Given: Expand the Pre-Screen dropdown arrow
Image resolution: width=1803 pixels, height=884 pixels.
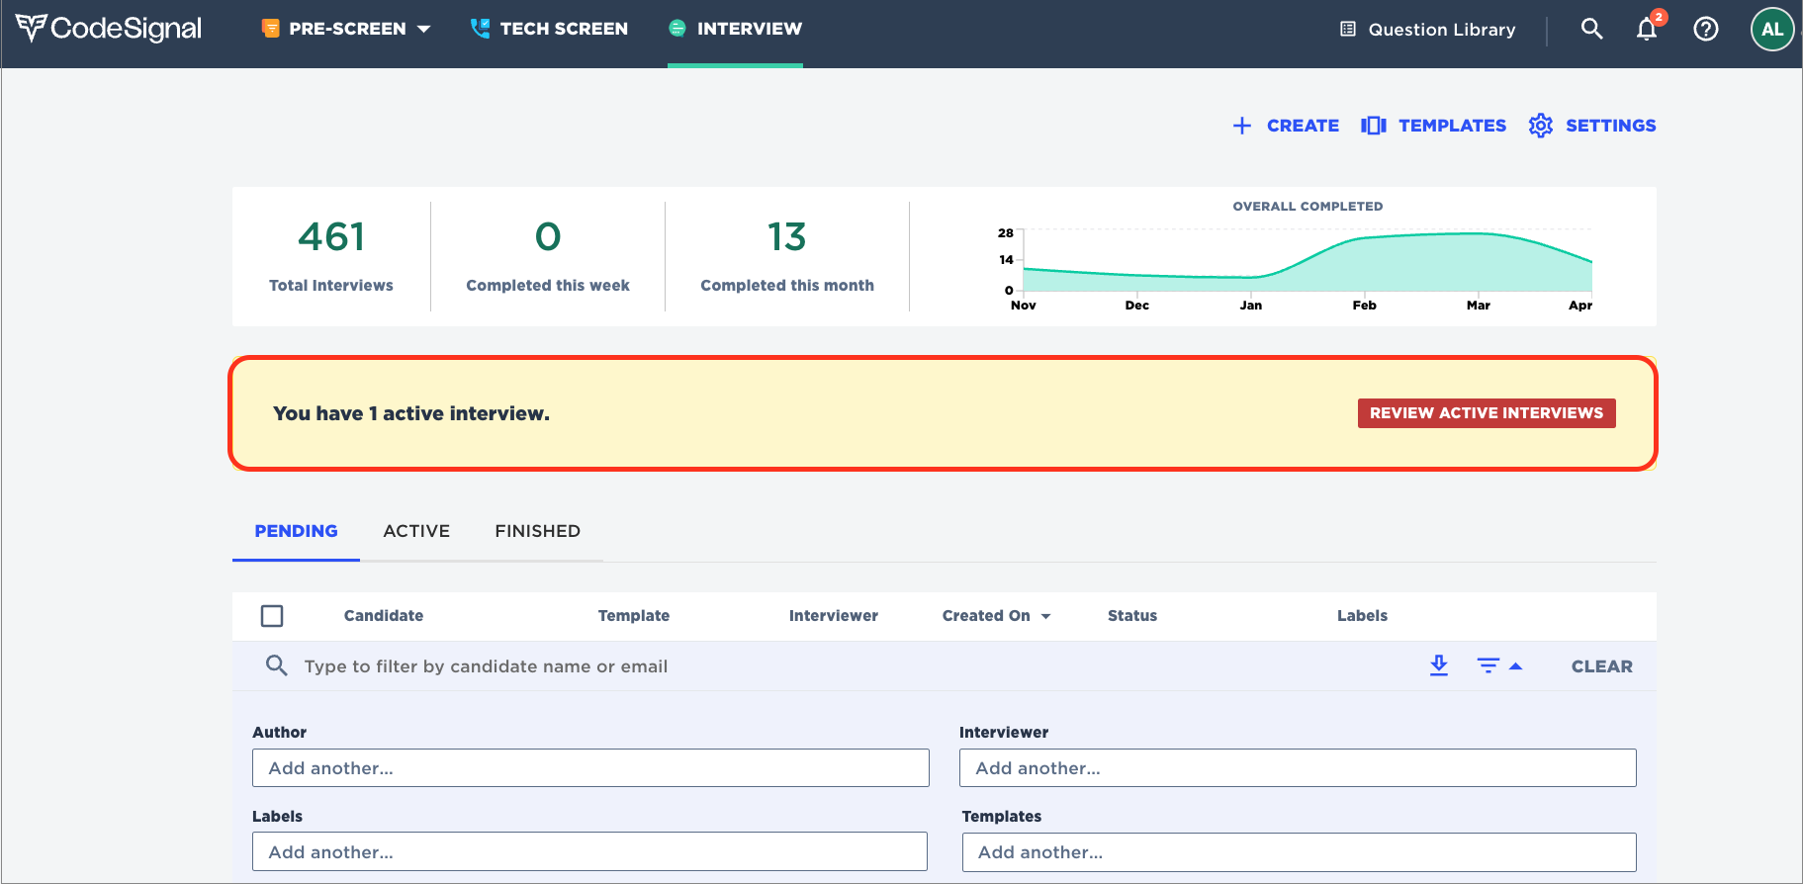Looking at the screenshot, I should click(424, 29).
